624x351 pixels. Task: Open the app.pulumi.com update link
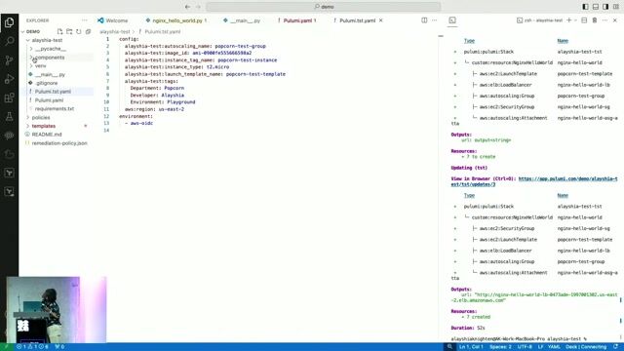tap(567, 178)
